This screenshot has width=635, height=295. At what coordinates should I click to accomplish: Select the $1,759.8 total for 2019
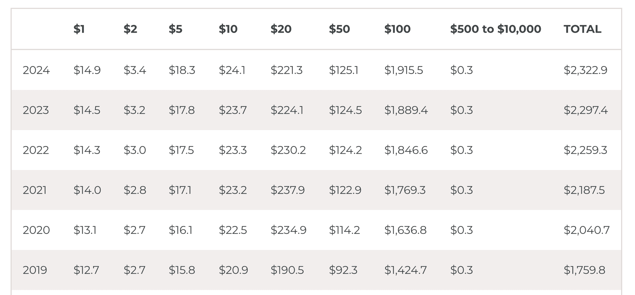584,270
